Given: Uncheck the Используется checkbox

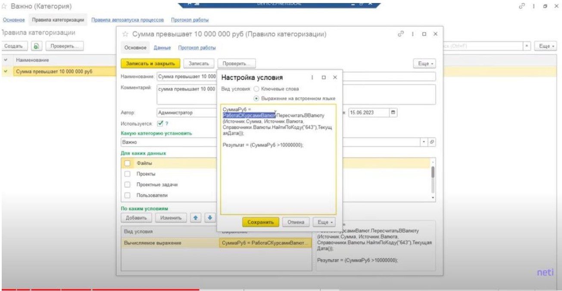Looking at the screenshot, I should click(x=160, y=123).
